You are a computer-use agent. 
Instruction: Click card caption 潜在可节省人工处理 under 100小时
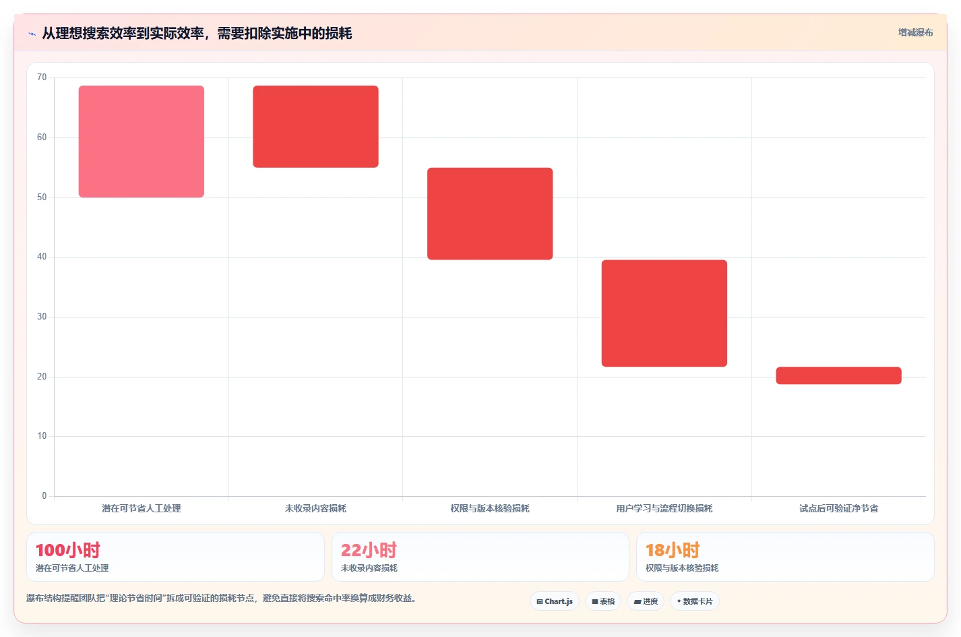pos(72,568)
